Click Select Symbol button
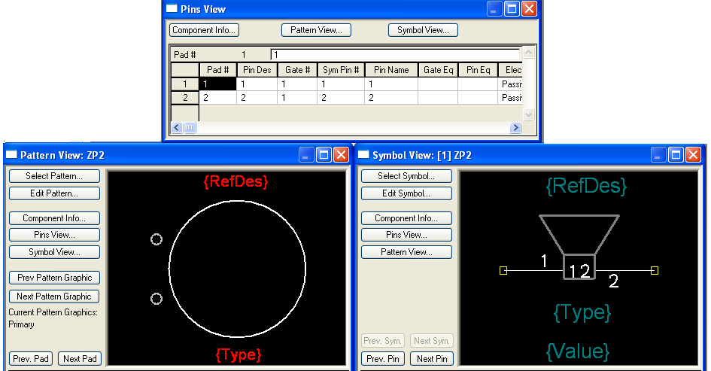This screenshot has height=371, width=711. point(406,176)
